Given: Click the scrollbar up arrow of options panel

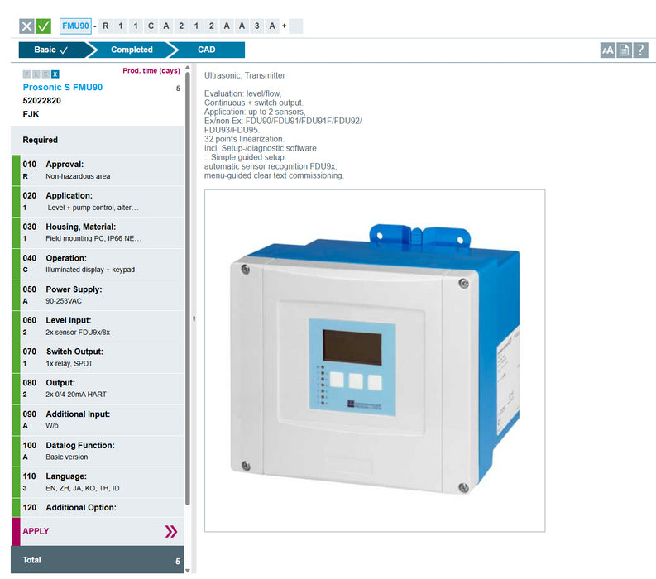Looking at the screenshot, I should tap(188, 68).
